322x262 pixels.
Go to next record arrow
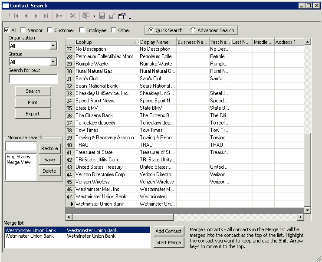[36, 16]
